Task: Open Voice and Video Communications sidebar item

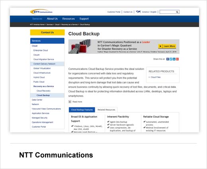Action: click(46, 109)
